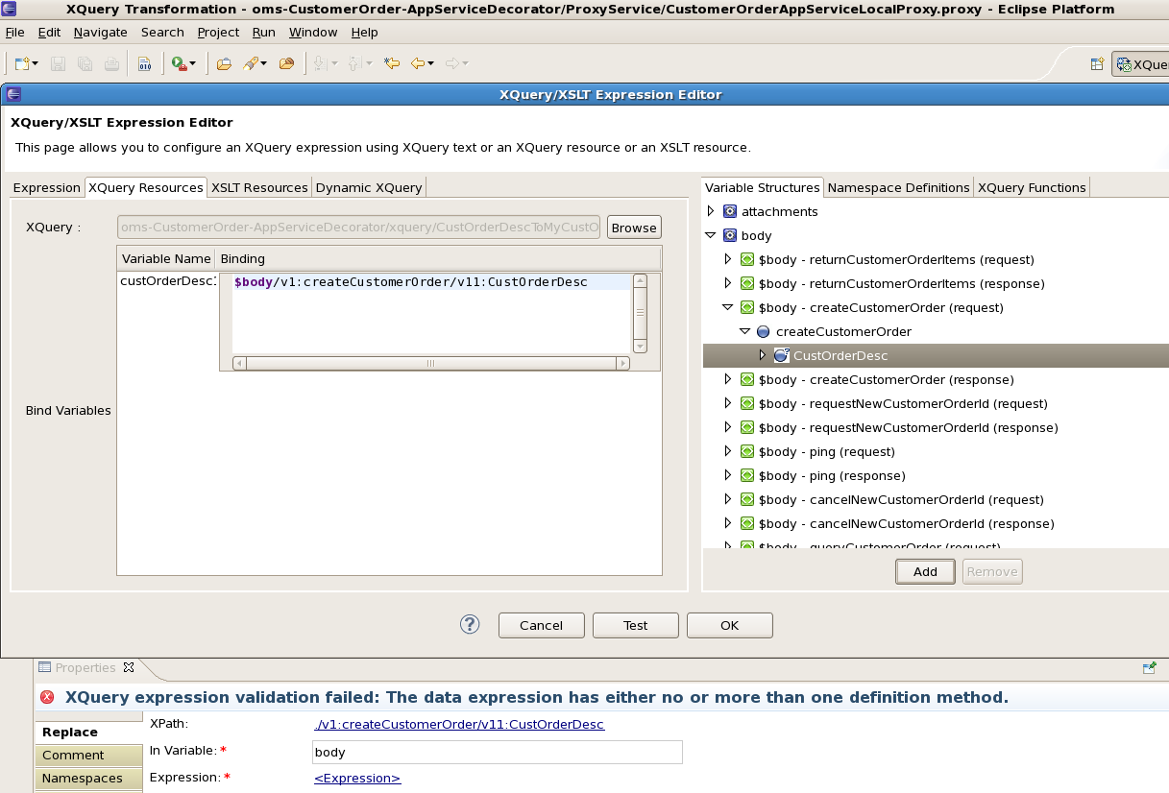Expand $body - returnCustomerOrderItems (response) node
The height and width of the screenshot is (793, 1169).
click(728, 283)
